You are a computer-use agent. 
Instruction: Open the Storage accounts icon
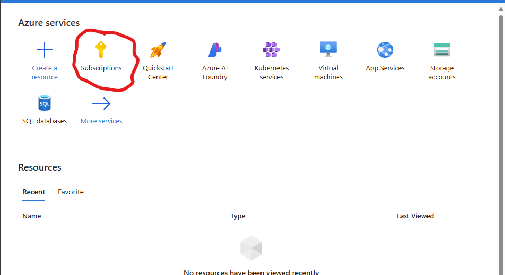coord(441,50)
